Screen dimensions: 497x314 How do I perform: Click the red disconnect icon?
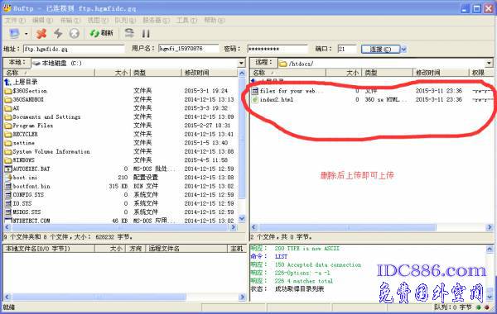click(41, 33)
